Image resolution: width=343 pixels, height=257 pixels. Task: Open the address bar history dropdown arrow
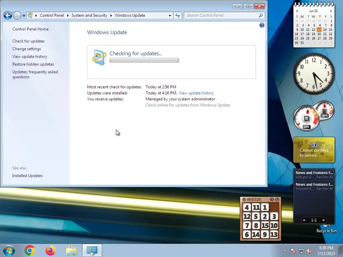(170, 15)
